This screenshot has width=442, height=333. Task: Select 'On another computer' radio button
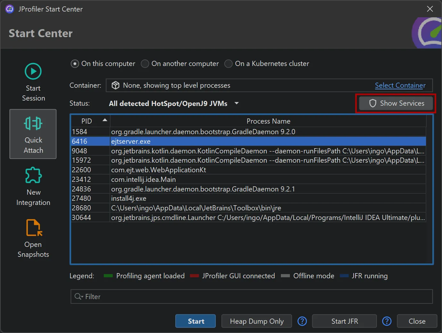pos(145,64)
